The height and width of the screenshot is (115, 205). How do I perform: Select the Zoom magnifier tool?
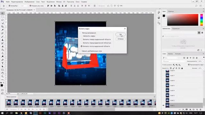[x=3, y=77]
